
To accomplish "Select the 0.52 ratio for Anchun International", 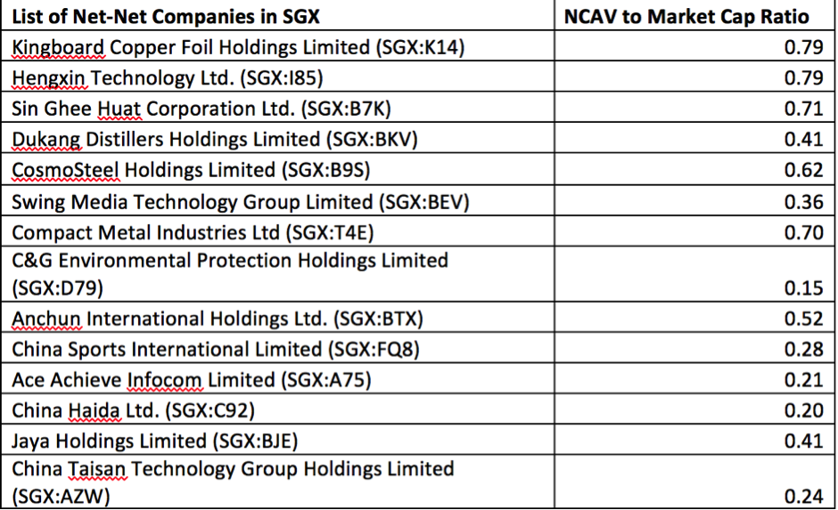I will click(803, 319).
